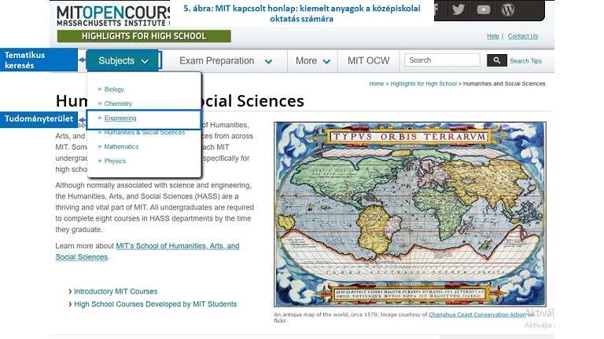604x339 pixels.
Task: Click the MIT OpenCourseWare logo
Action: pos(113,16)
